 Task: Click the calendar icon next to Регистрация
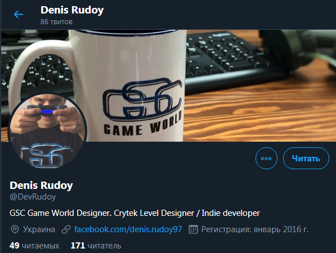coord(193,230)
